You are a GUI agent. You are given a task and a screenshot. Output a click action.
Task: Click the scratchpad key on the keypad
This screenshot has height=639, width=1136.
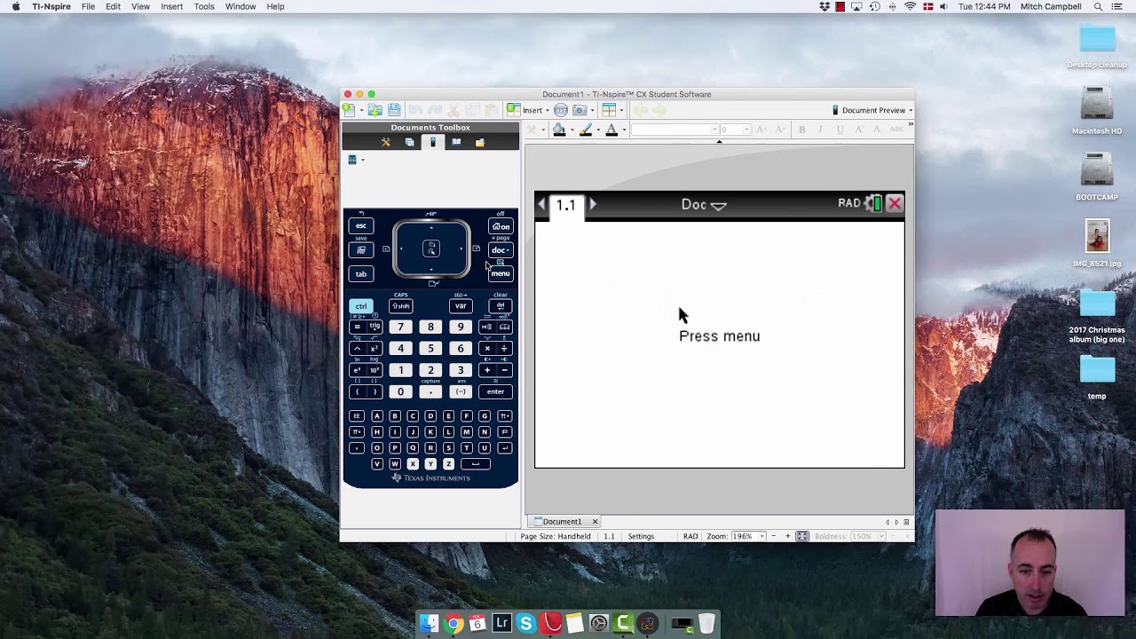361,250
